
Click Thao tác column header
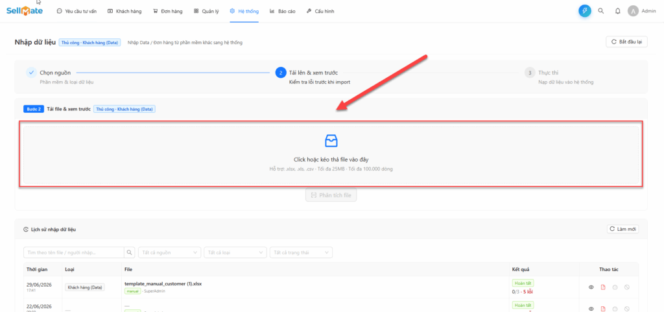(608, 269)
